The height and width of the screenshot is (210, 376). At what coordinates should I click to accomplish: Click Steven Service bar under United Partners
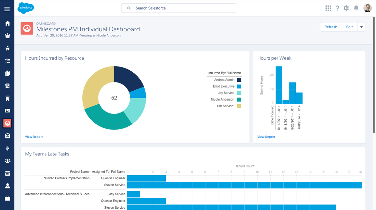tap(244, 185)
